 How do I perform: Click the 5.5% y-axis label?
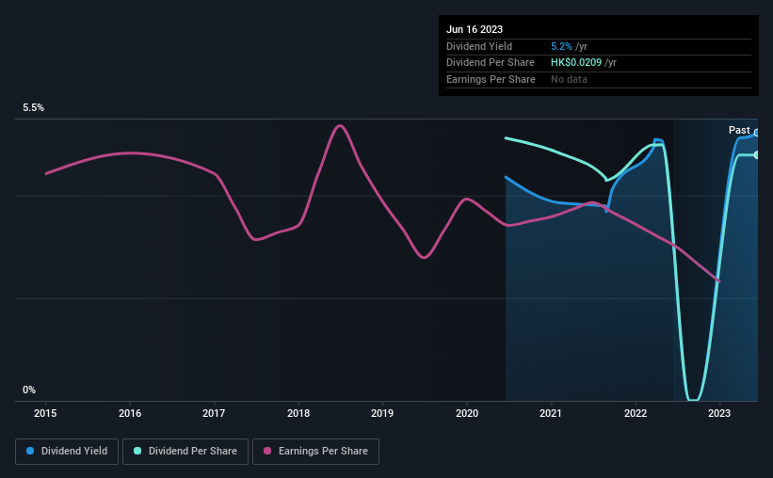(34, 108)
